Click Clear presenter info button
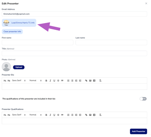 pos(12,32)
